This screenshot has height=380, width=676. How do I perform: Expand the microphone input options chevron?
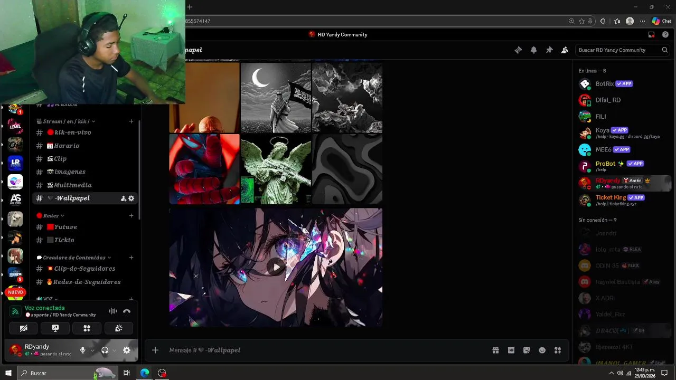coord(92,350)
